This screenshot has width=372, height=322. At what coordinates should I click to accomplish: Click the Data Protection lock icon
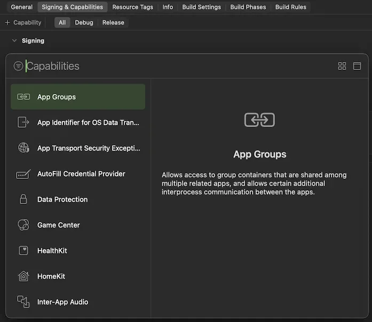[23, 199]
